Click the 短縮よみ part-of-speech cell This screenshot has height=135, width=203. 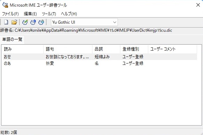(102, 57)
